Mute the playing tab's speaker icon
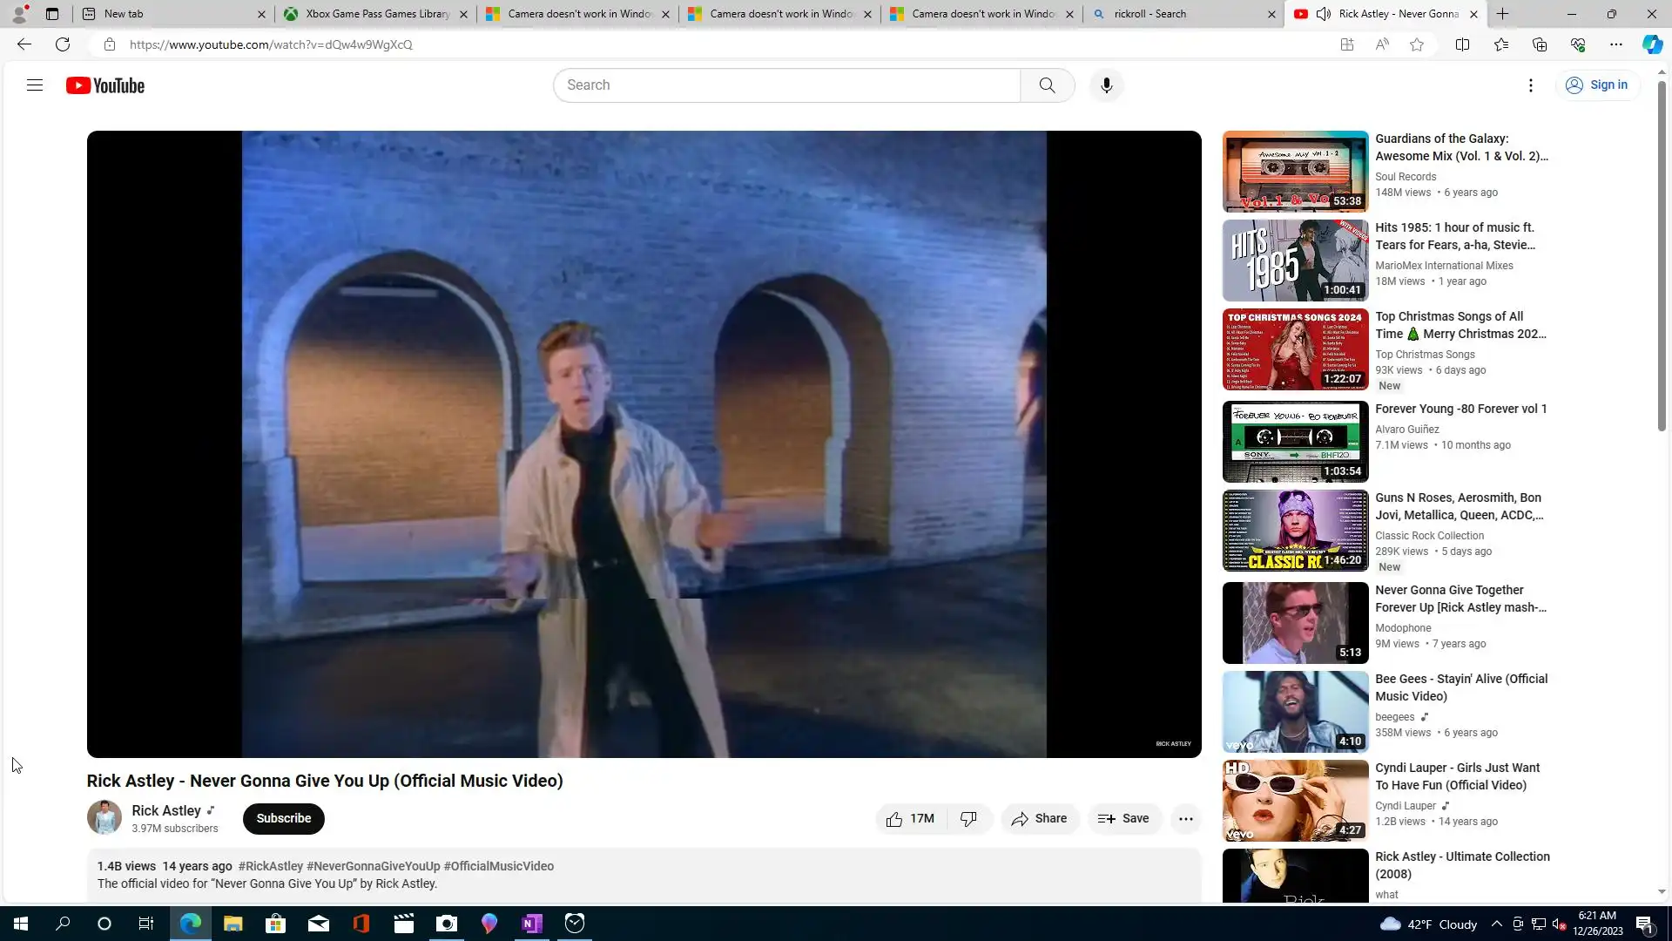The image size is (1672, 941). (x=1323, y=14)
